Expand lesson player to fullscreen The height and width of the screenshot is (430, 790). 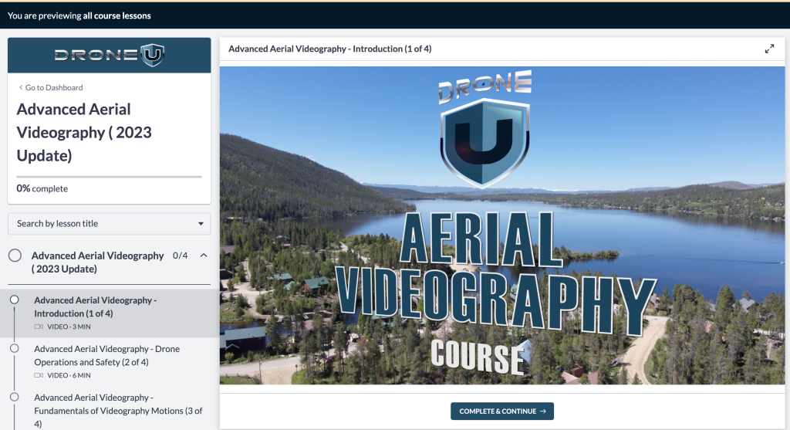(769, 49)
